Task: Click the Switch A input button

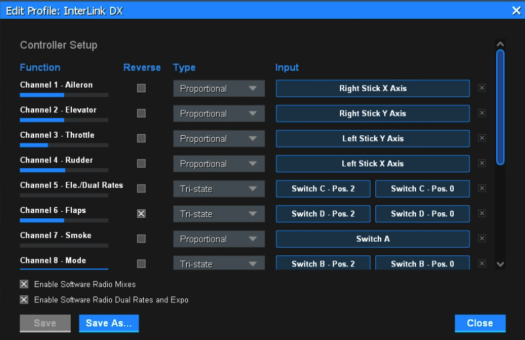Action: point(372,239)
